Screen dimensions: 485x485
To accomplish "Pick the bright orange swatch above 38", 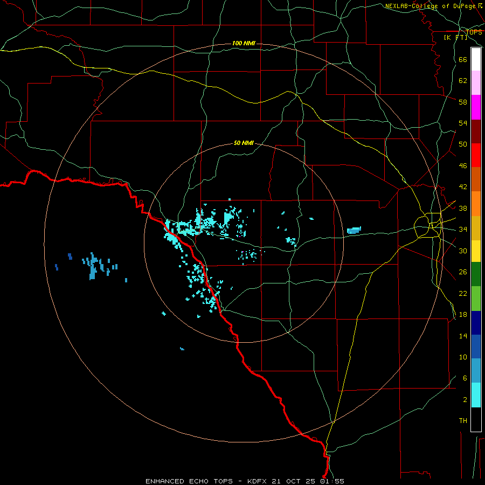I will point(476,204).
